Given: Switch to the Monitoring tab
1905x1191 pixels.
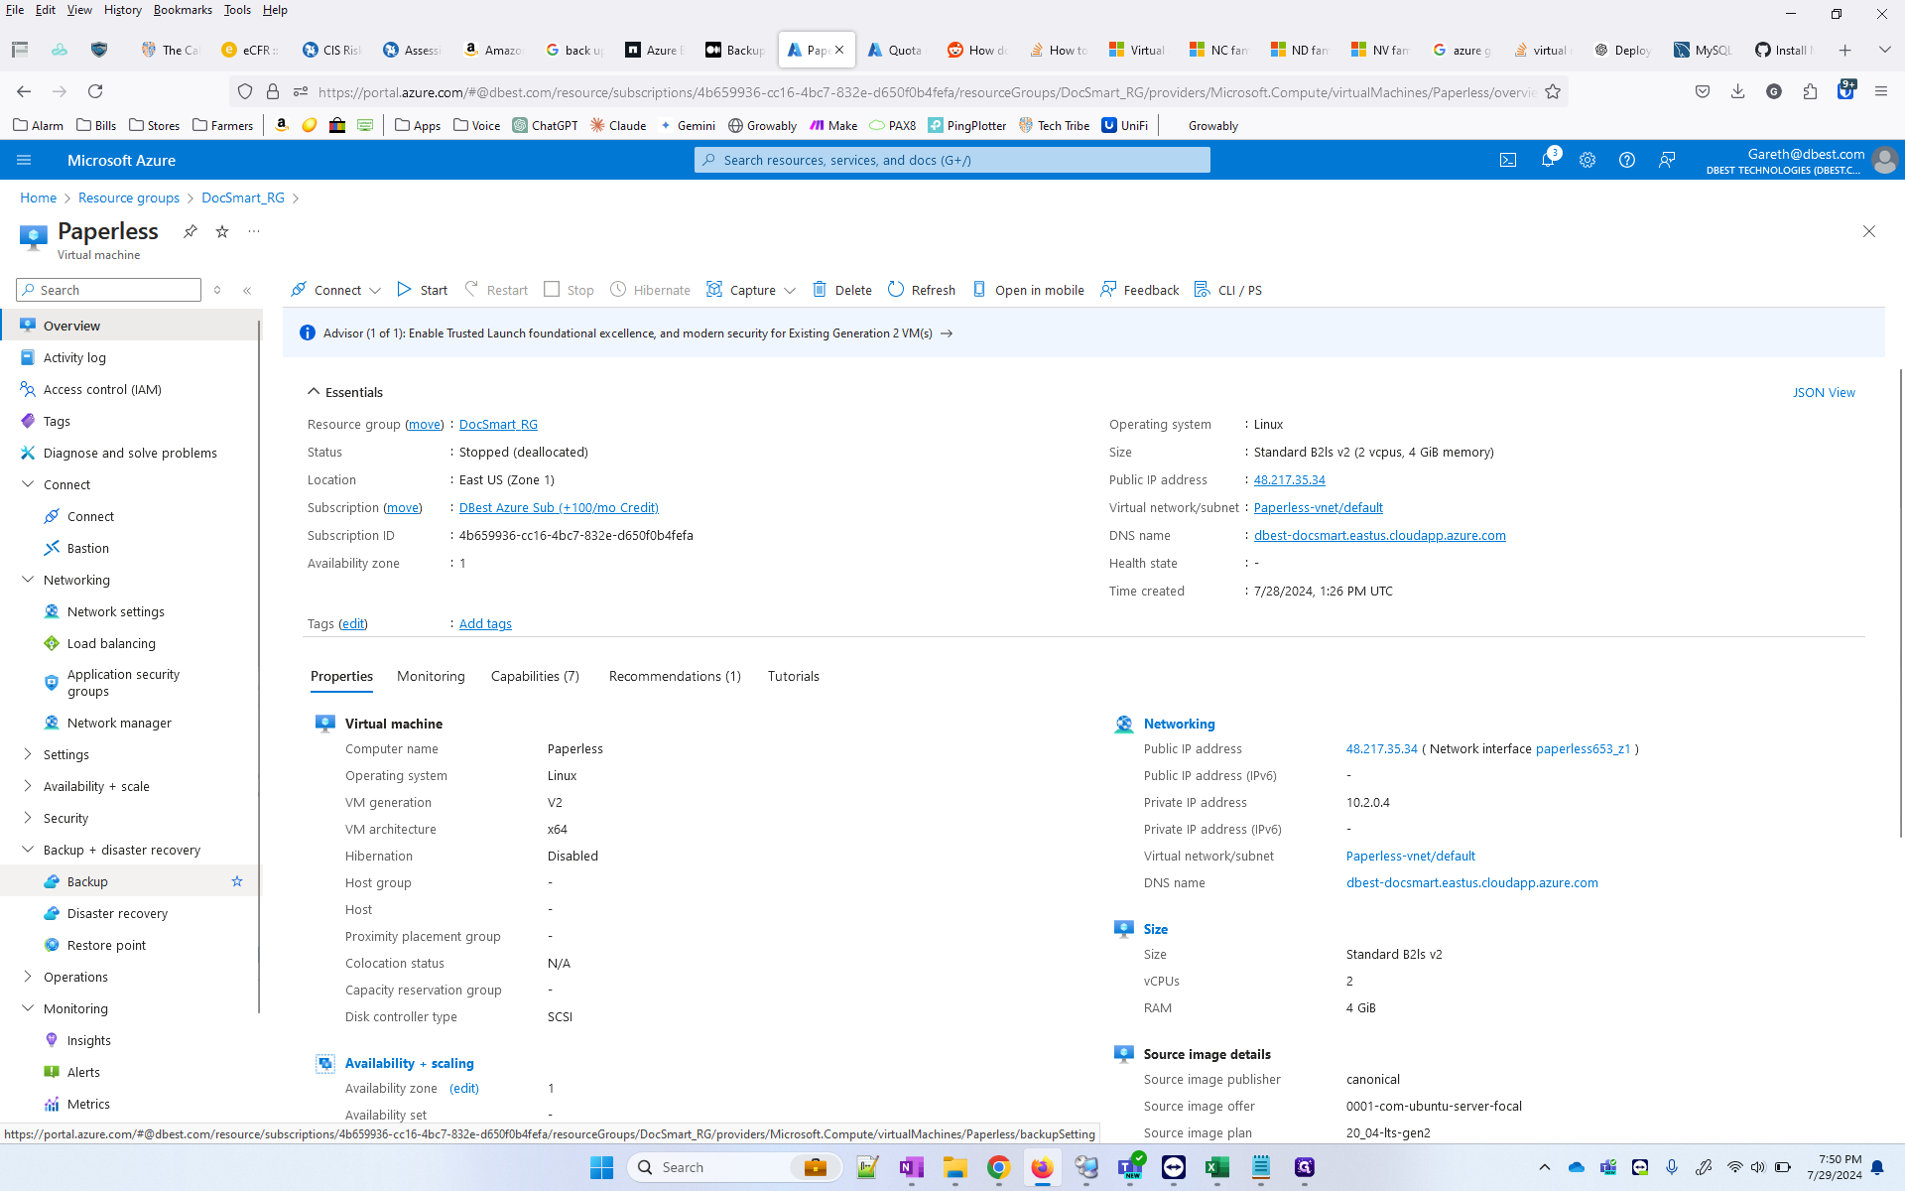Looking at the screenshot, I should pos(431,676).
